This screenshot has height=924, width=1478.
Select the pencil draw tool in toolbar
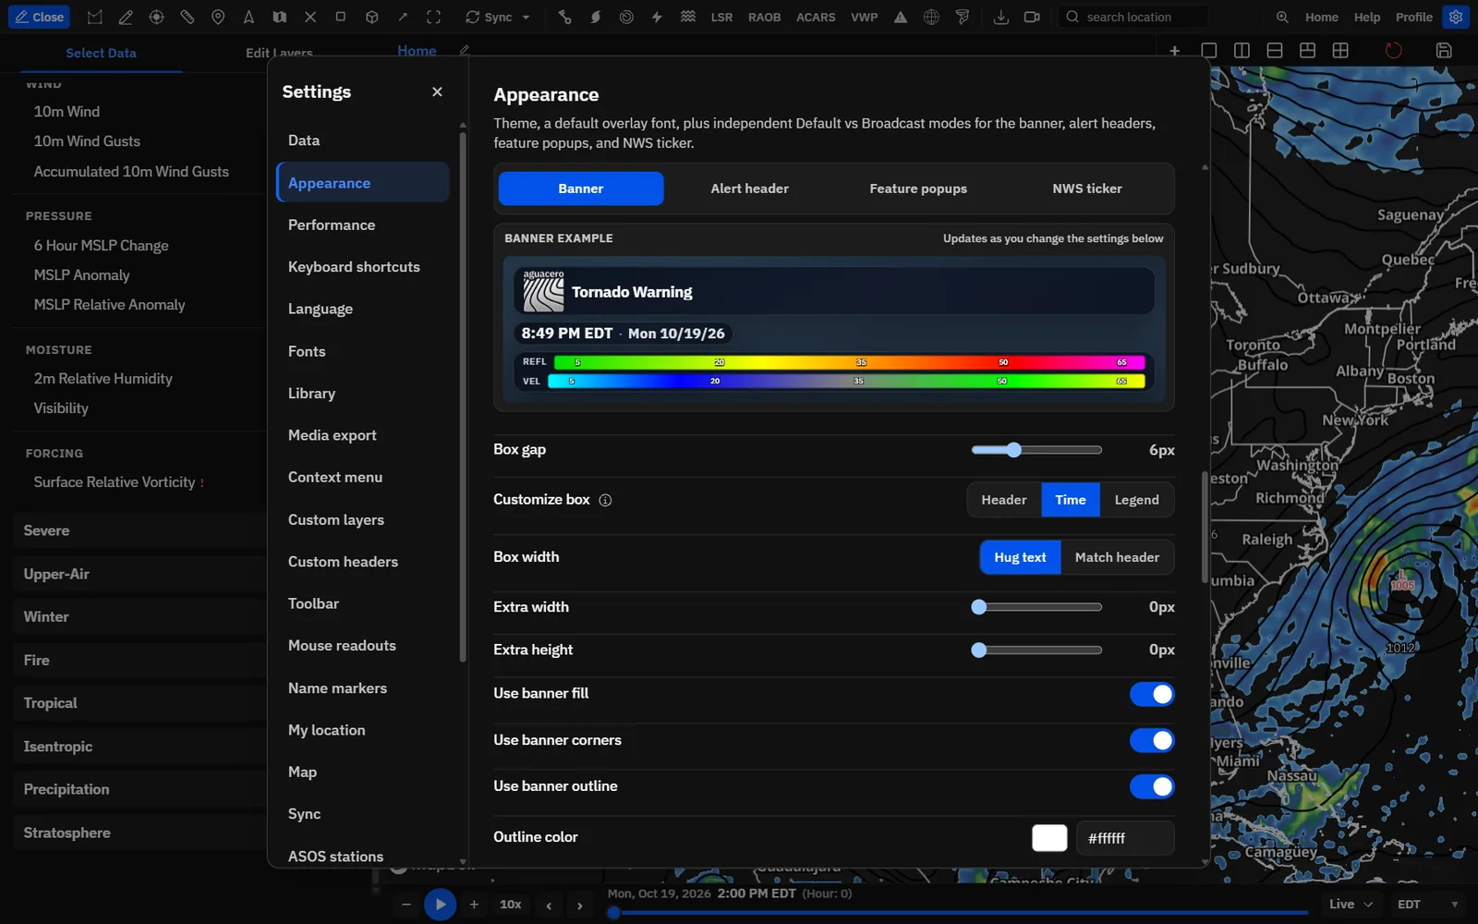pos(126,17)
